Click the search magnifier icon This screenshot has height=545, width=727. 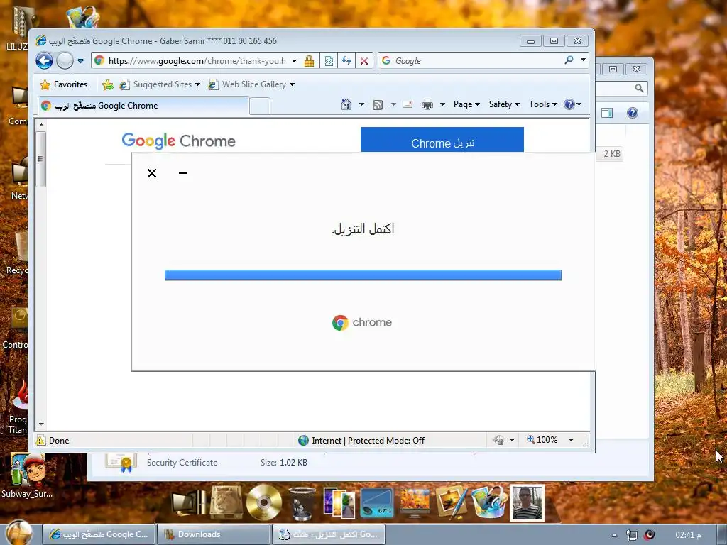[569, 60]
